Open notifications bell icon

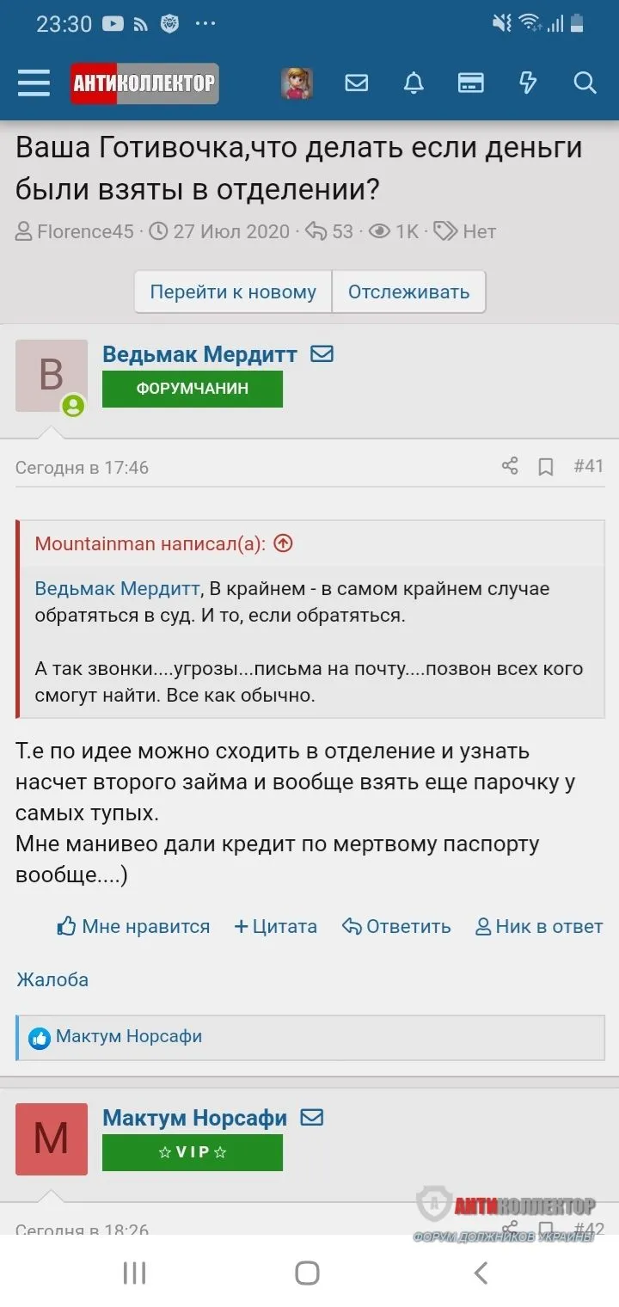414,83
